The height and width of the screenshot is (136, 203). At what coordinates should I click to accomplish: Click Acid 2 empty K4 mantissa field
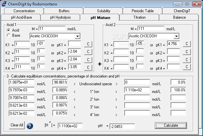[121, 67]
